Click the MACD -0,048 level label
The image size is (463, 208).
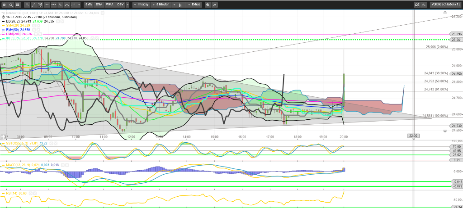457,181
